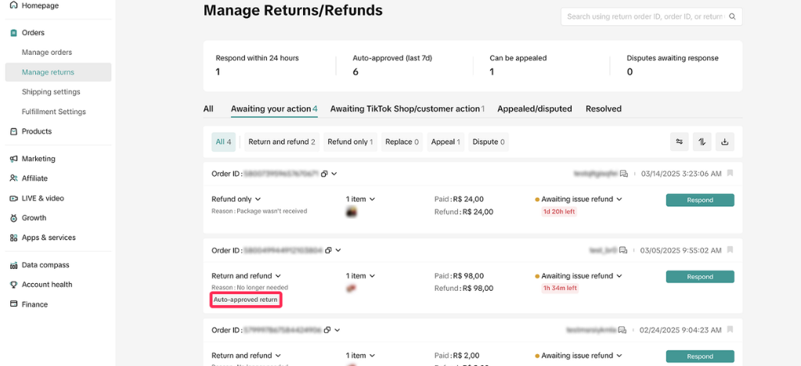
Task: Click search magnifier icon
Action: click(732, 16)
